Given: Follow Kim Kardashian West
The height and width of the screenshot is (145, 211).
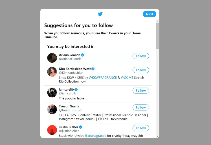Looking at the screenshot, I should [141, 70].
